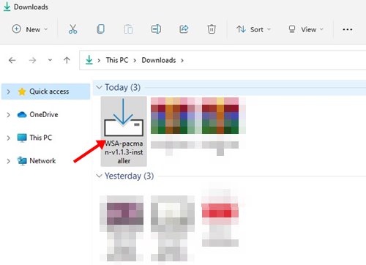
Task: Select Network in navigation pane
Action: 42,161
